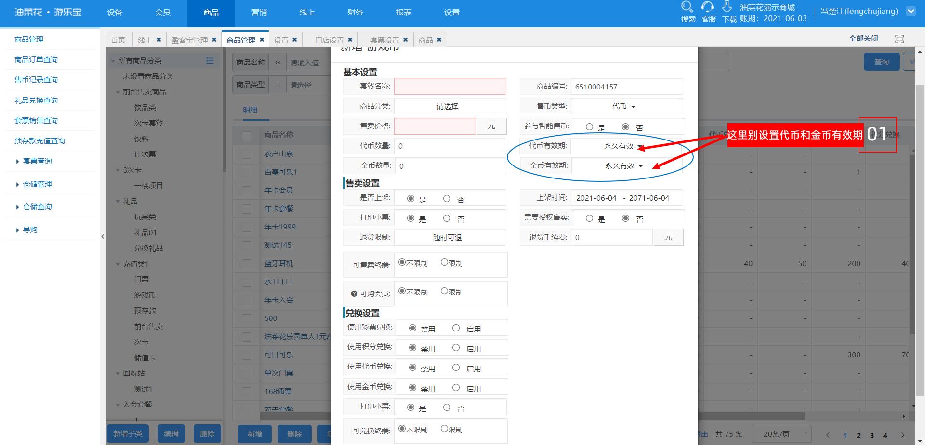
Task: Go to page 2
Action: click(859, 435)
